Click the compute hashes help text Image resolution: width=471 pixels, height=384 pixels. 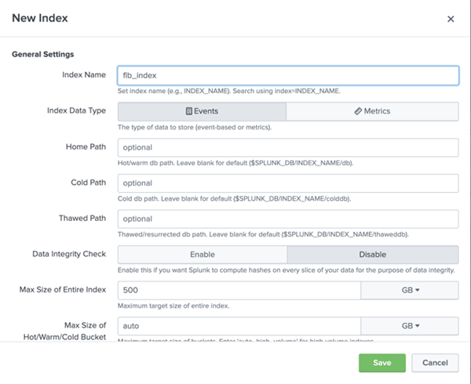tap(287, 270)
